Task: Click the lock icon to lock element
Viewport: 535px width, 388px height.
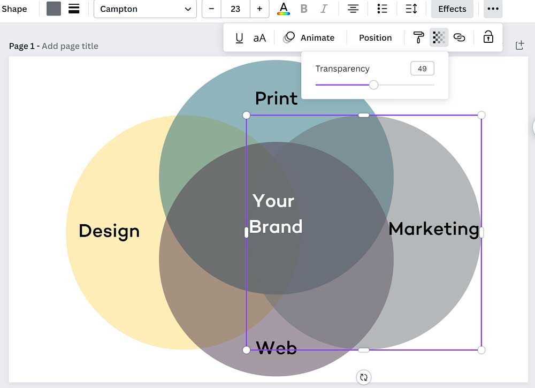Action: [488, 37]
